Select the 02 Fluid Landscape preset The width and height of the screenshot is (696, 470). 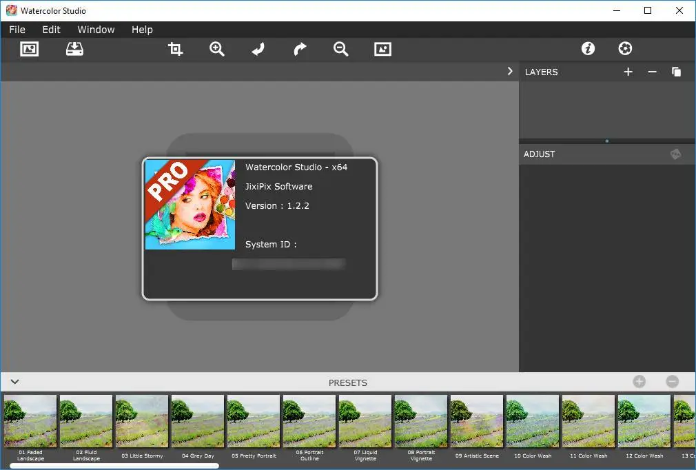(86, 428)
